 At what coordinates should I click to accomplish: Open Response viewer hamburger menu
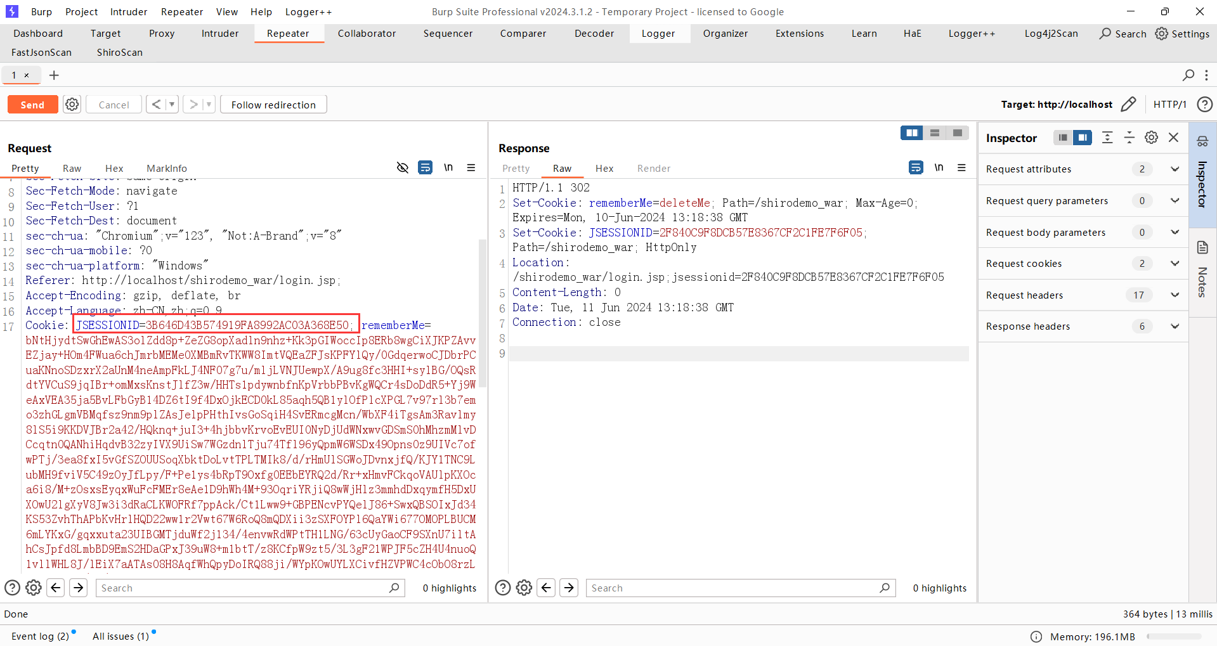pyautogui.click(x=961, y=167)
